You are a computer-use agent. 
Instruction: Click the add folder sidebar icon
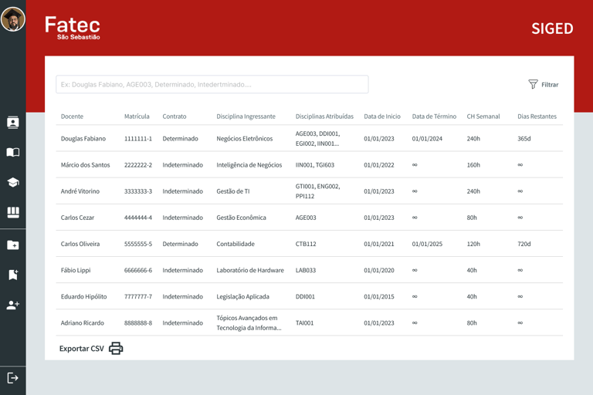13,245
